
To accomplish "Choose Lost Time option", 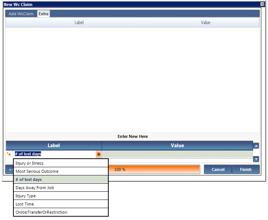I will pos(61,204).
